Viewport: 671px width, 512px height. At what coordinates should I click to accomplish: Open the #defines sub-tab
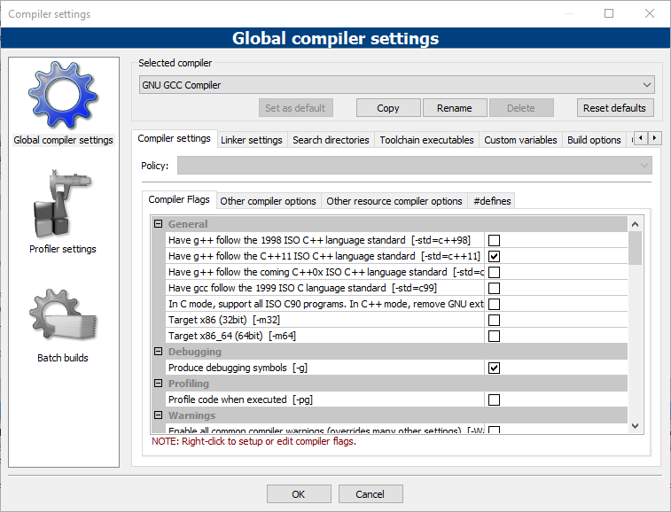point(492,201)
